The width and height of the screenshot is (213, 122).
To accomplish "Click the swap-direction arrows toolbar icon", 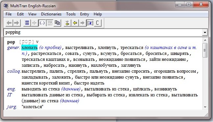I will [x=67, y=23].
